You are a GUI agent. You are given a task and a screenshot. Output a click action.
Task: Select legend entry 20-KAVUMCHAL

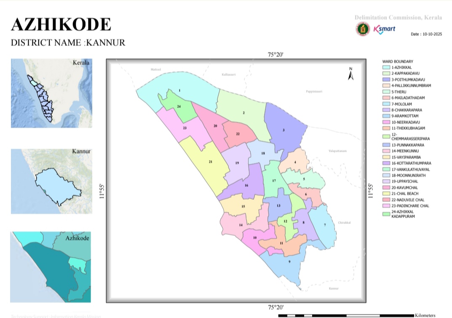(x=400, y=188)
